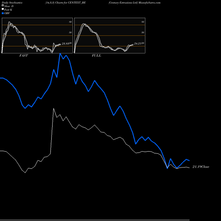Viewport: 221px width, 221px height.
Task: Click the 'Fast K' legend text
Action: point(8,10)
